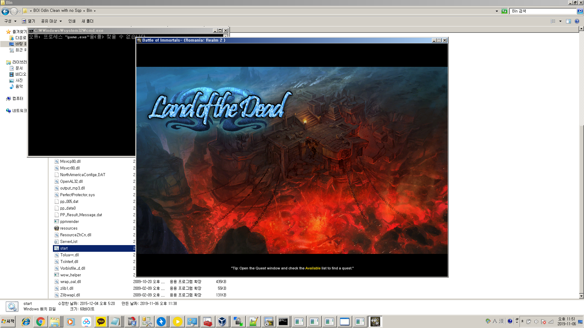
Task: Select the ServerList file
Action: (69, 242)
